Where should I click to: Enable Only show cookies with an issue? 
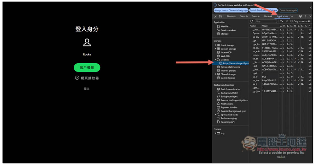(291, 21)
